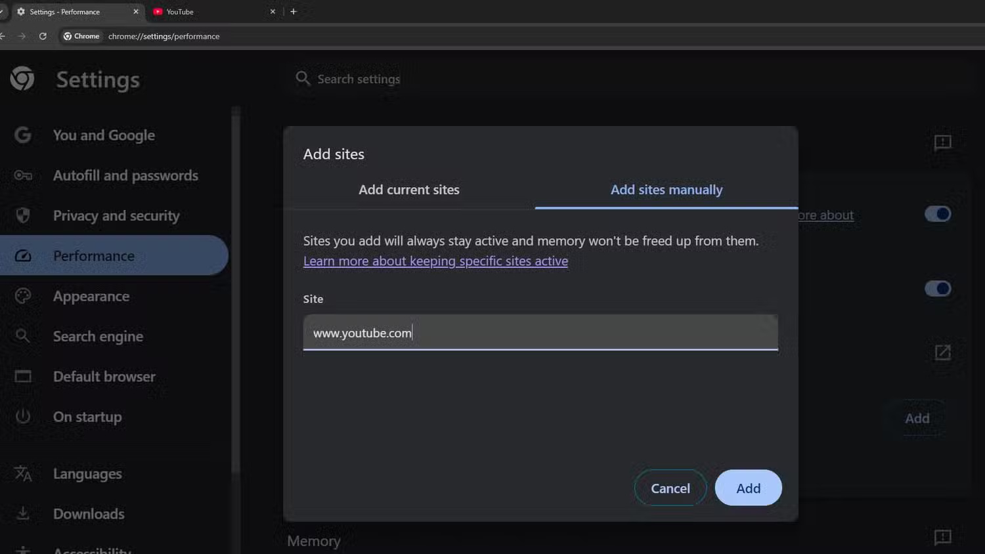Click the feedback icon beside Memory section

coord(942,538)
